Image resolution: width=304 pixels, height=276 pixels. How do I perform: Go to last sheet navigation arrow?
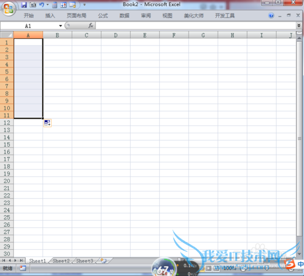click(21, 260)
